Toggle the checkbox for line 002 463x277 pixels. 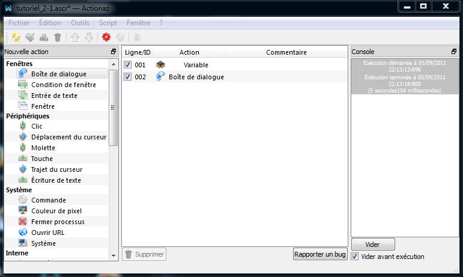point(127,77)
